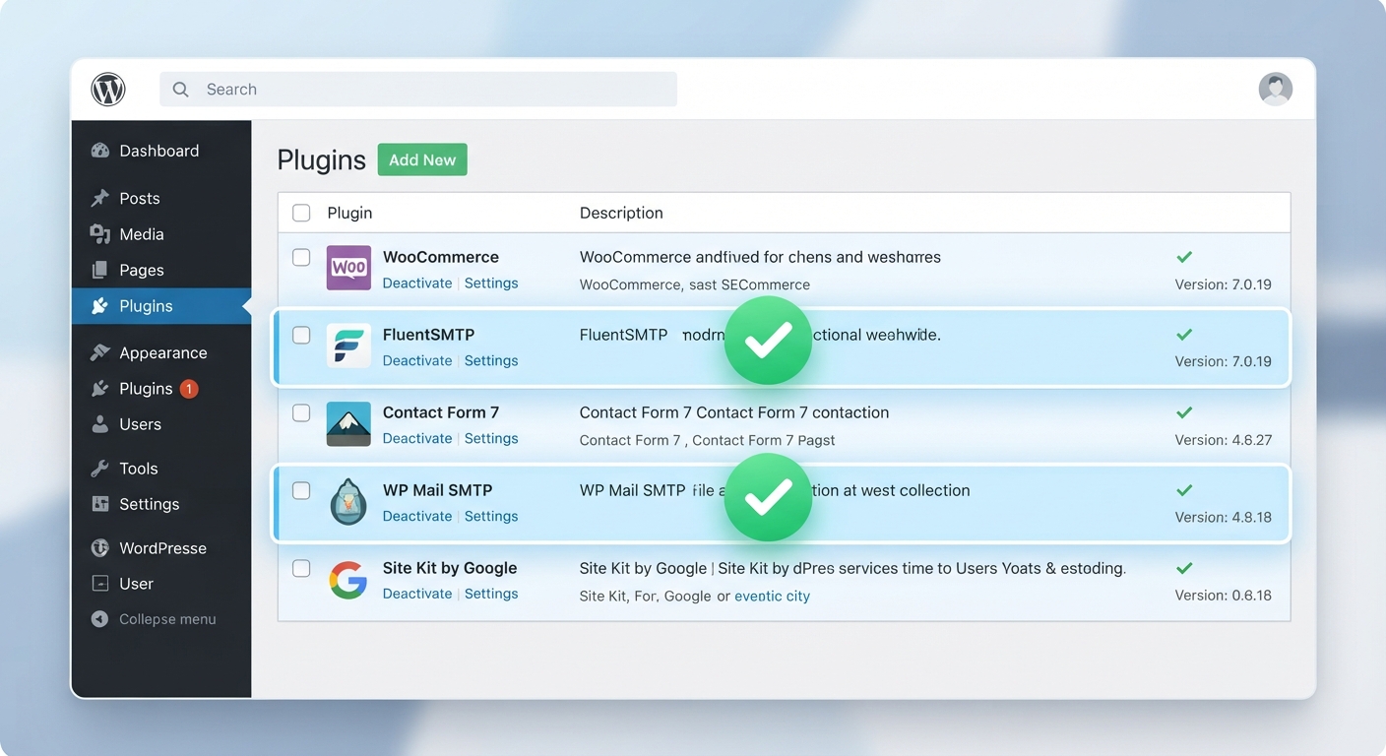Check the Contact Form 7 row checkbox
This screenshot has width=1386, height=756.
[301, 412]
